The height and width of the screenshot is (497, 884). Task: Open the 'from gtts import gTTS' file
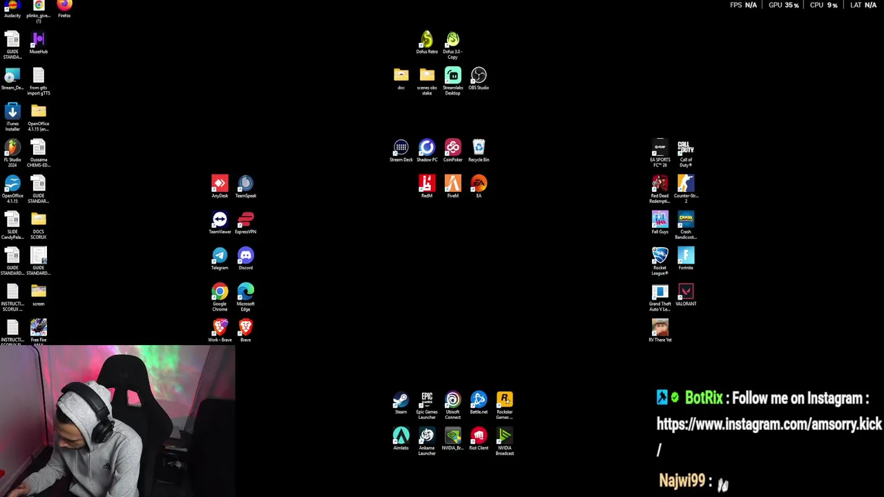point(39,81)
